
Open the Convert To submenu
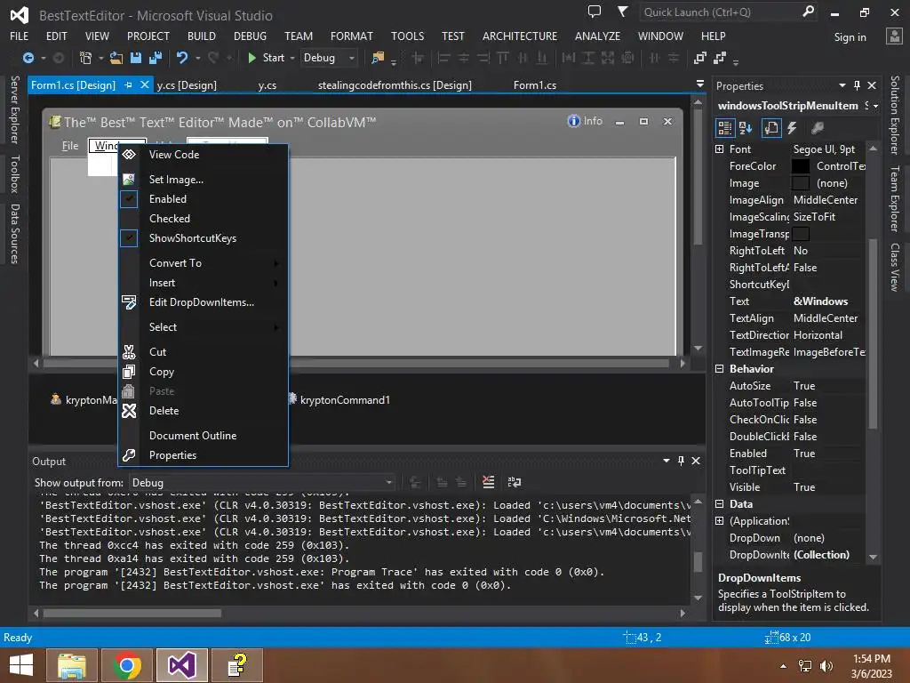(204, 263)
